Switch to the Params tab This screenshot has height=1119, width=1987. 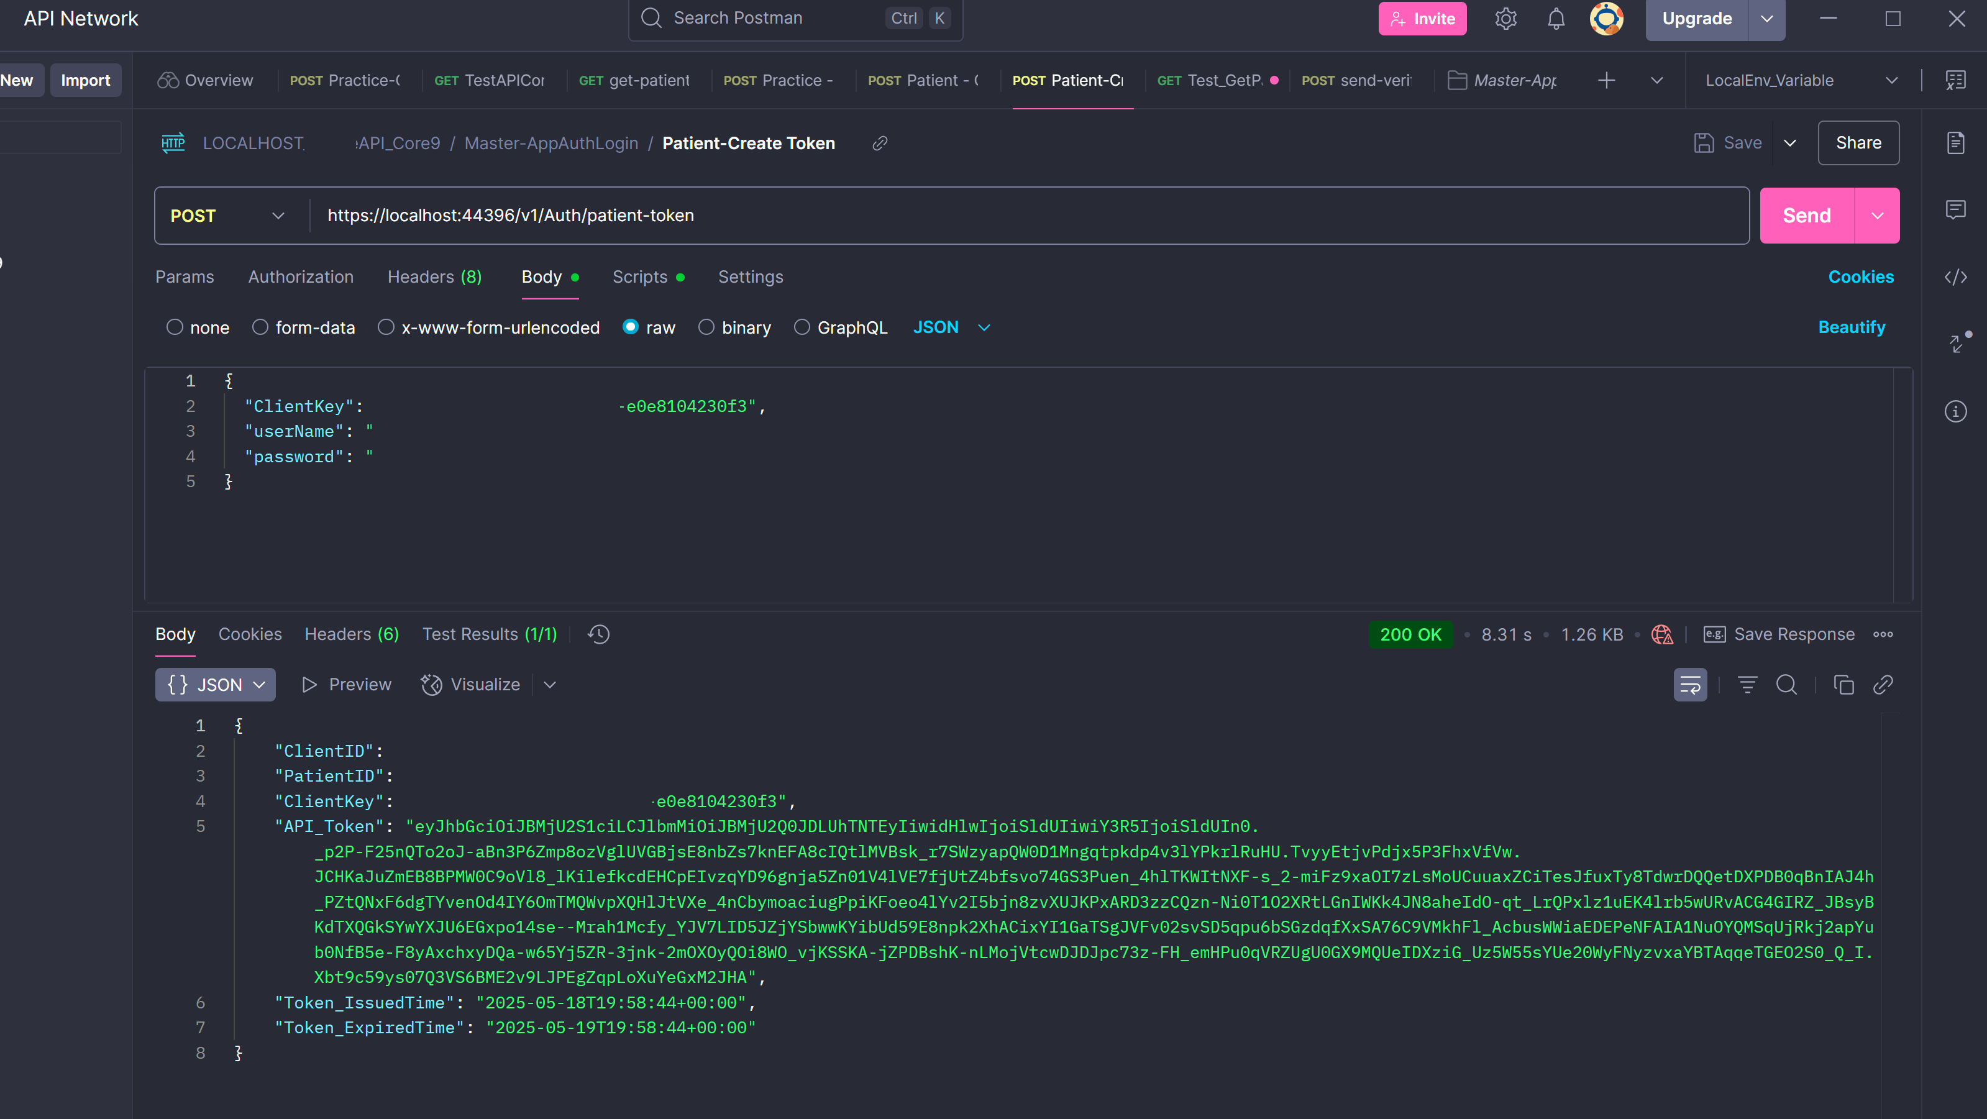pyautogui.click(x=185, y=277)
